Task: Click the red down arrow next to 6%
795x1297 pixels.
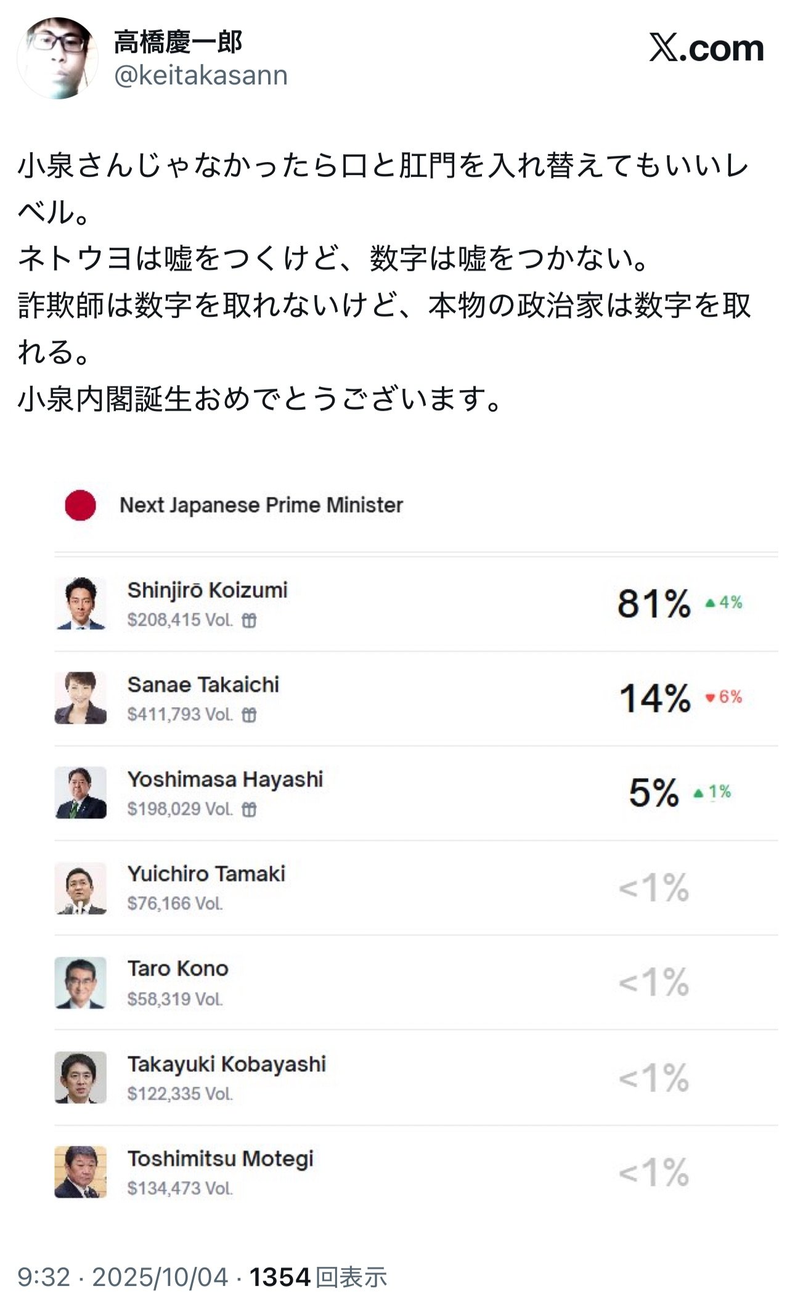Action: pyautogui.click(x=710, y=697)
